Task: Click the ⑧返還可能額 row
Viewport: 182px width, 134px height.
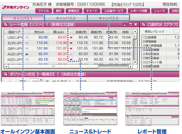Action: [161, 66]
